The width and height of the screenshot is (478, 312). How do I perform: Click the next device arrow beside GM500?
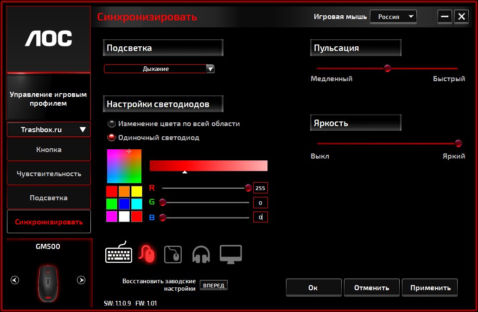81,280
